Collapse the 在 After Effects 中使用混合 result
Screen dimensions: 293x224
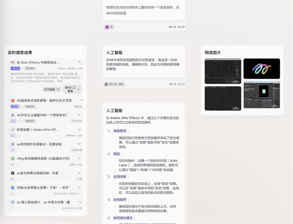click(x=79, y=62)
